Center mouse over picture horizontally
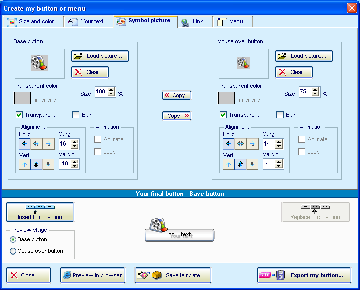The image size is (360, 290). 241,144
